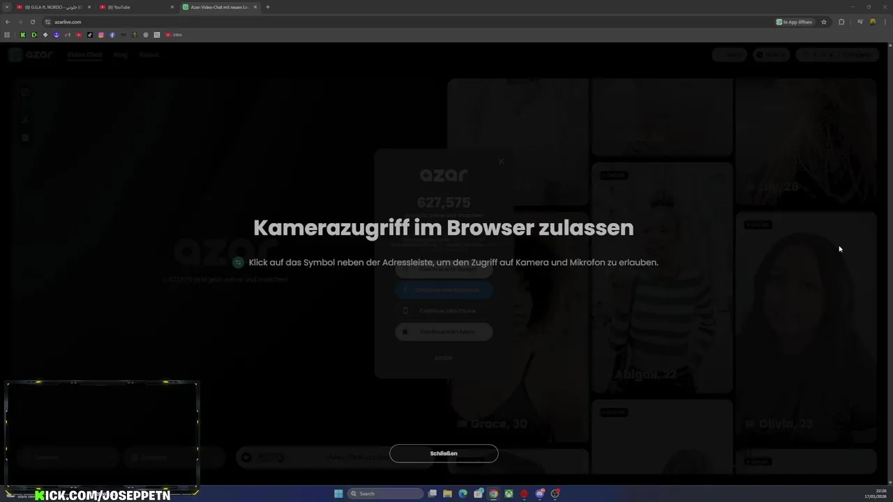The width and height of the screenshot is (893, 502).
Task: Open Microsoft Store on taskbar
Action: pyautogui.click(x=479, y=494)
